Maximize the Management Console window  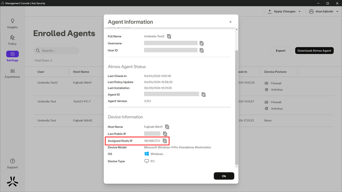pos(327,3)
